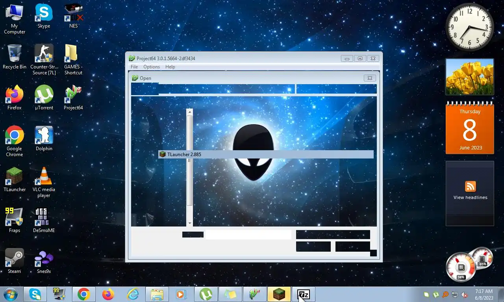Select the TLauncher desktop shortcut
Screen dimensions: 504x302
coord(15,180)
